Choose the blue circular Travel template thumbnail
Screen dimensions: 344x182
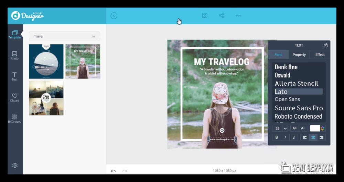point(46,61)
